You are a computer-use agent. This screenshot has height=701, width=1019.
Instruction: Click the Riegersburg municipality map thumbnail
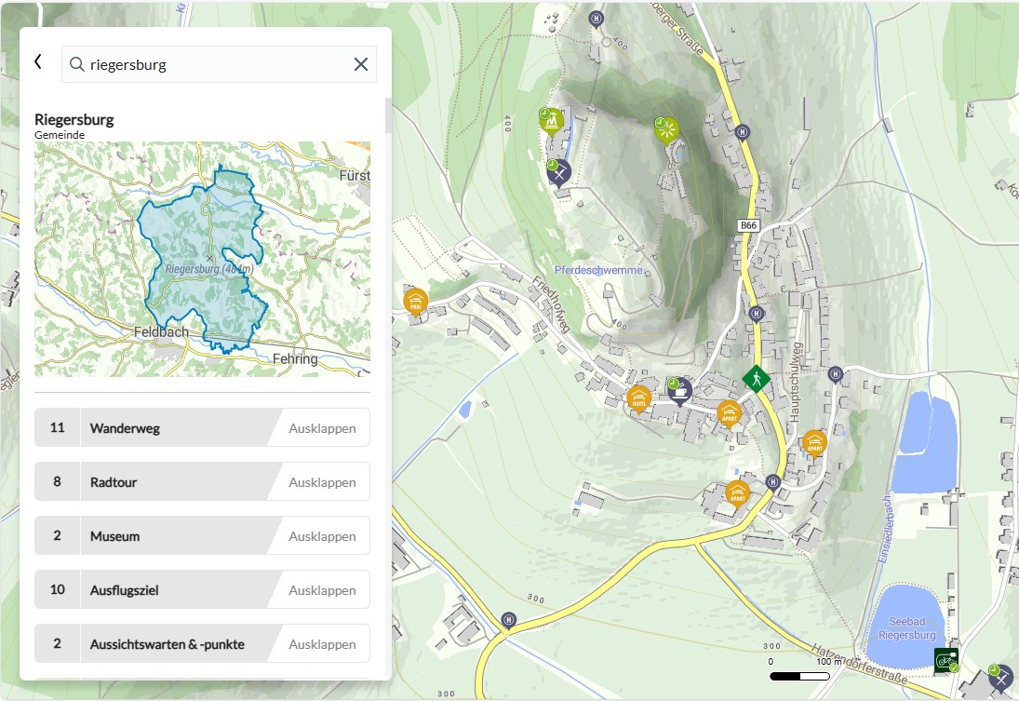tap(202, 259)
